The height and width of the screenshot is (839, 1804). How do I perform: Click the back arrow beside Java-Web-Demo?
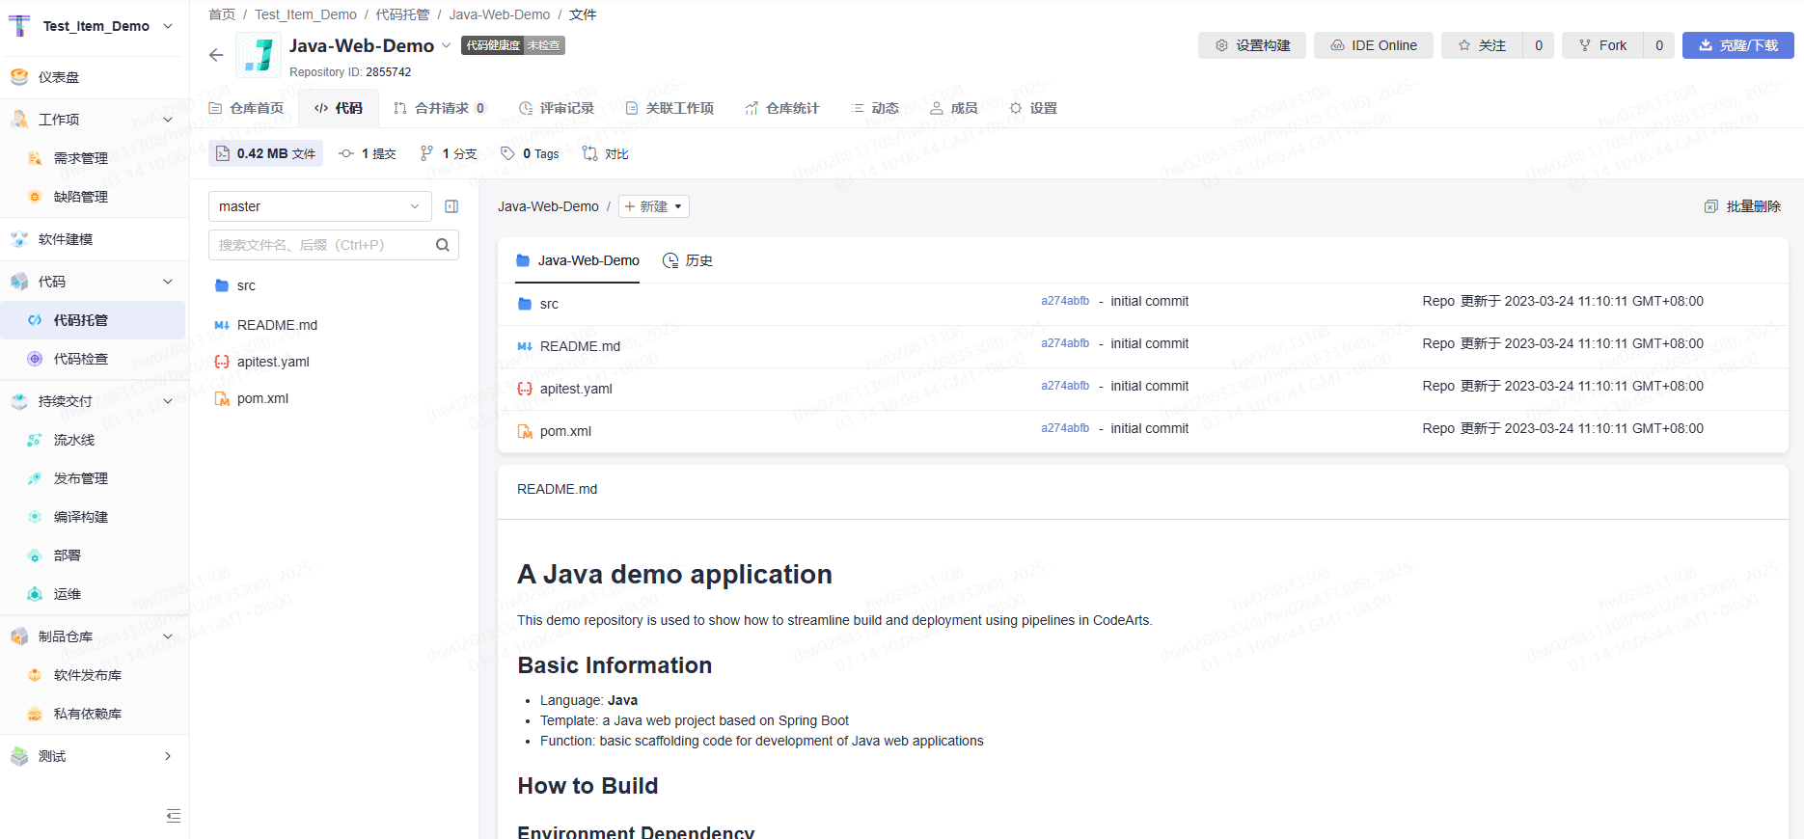pyautogui.click(x=216, y=55)
